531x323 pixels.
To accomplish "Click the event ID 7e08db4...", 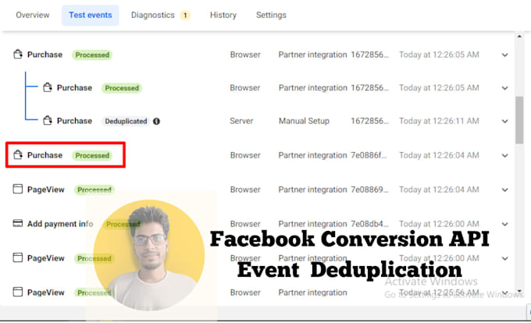I will pos(369,224).
